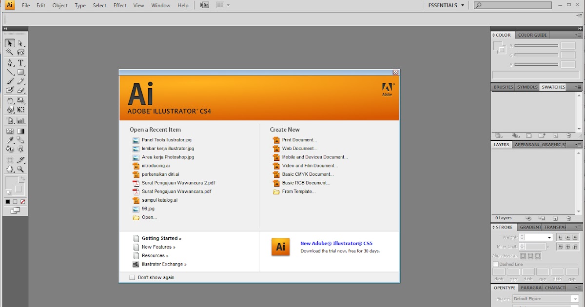
Task: Switch to Gradient fill mode in toolbox
Action: pos(15,201)
